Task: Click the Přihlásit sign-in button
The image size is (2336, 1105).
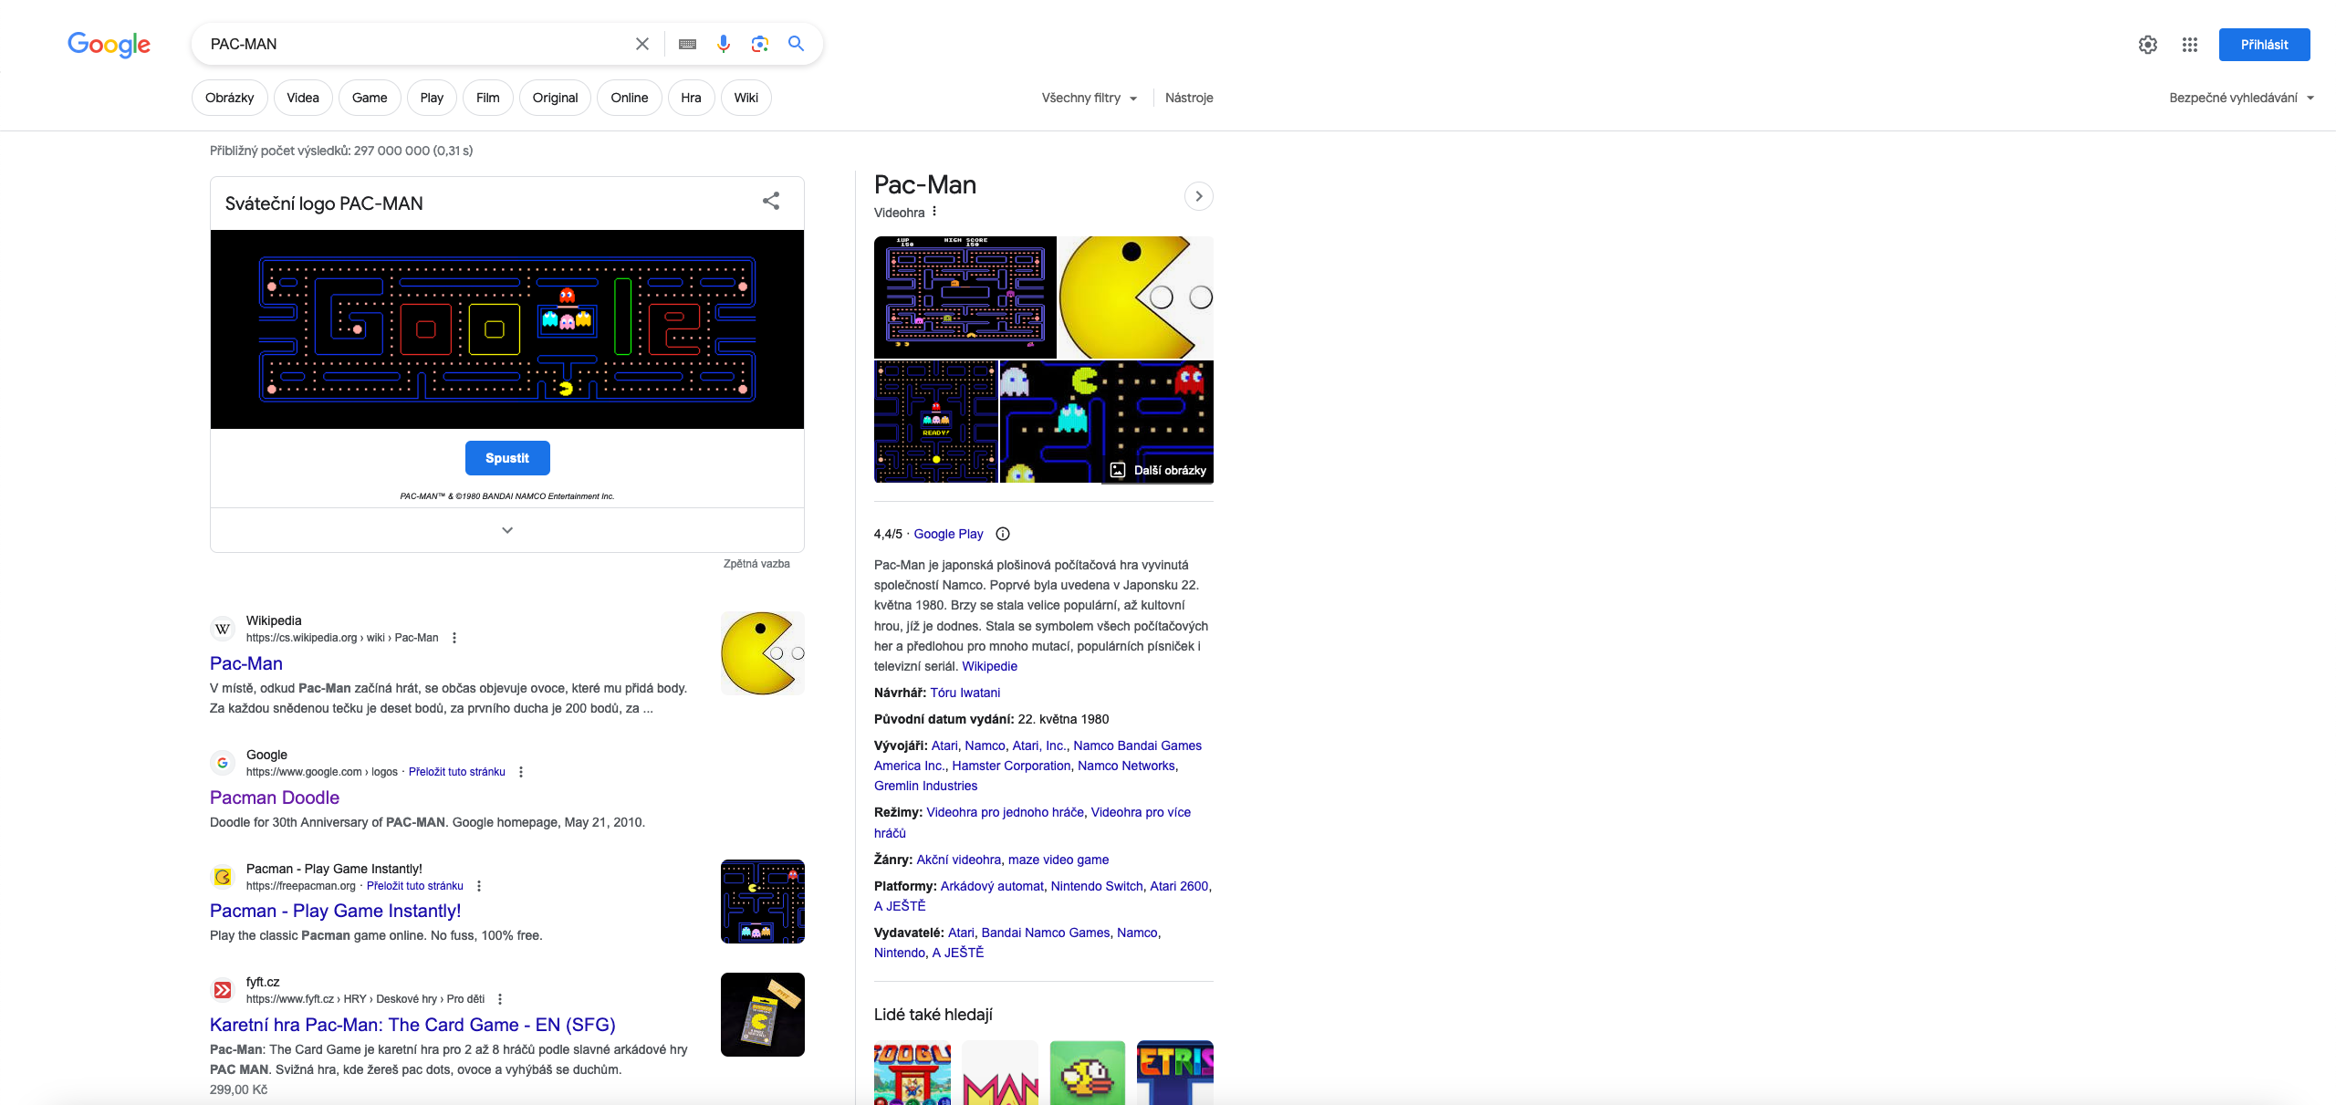Action: pos(2264,45)
